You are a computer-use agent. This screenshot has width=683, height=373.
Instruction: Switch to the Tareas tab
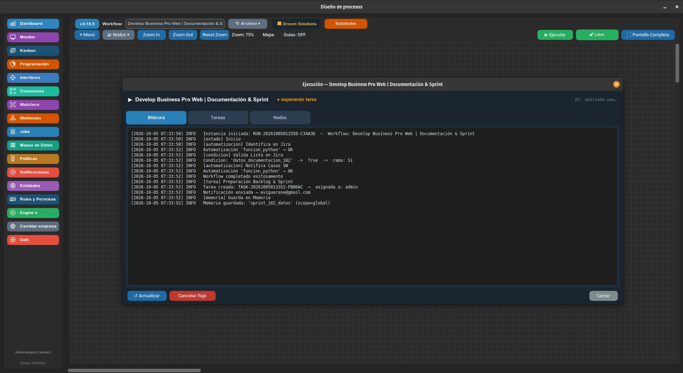218,118
